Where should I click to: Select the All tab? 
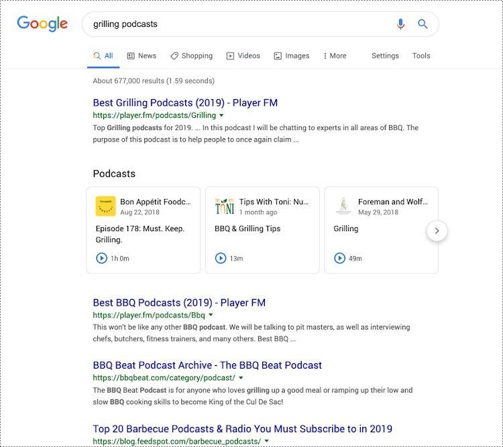coord(103,56)
